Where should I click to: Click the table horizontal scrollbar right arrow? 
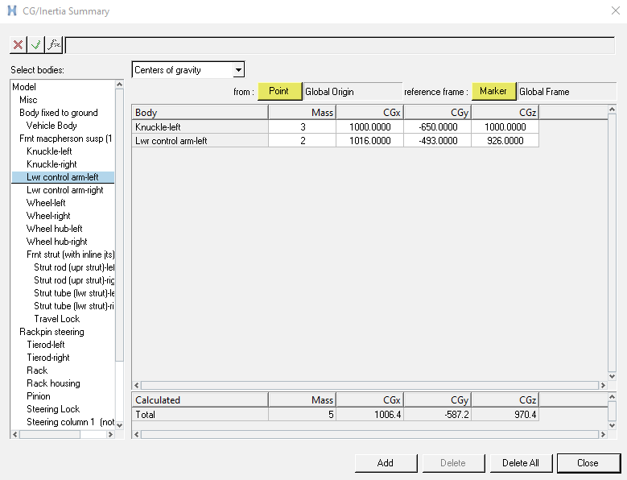[x=600, y=386]
